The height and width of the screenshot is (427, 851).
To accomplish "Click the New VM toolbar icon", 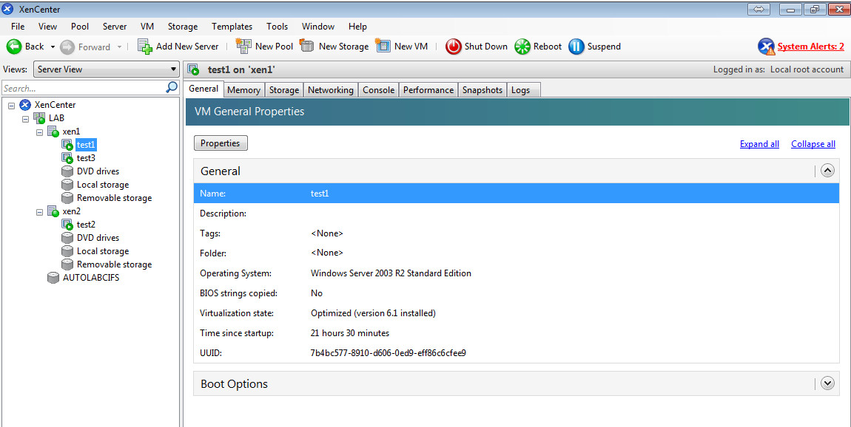I will coord(383,46).
